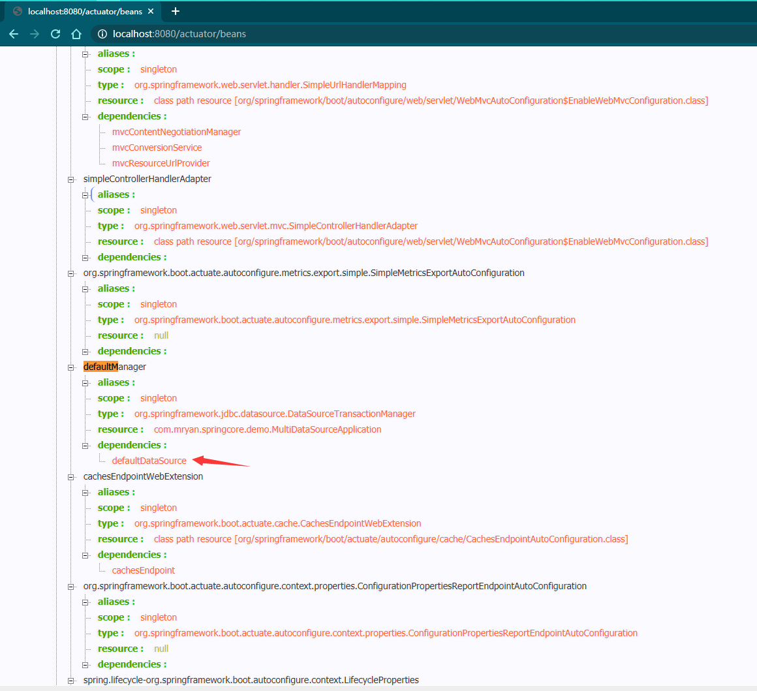Click the site information icon in address bar
Viewport: 757px width, 691px height.
pyautogui.click(x=102, y=34)
